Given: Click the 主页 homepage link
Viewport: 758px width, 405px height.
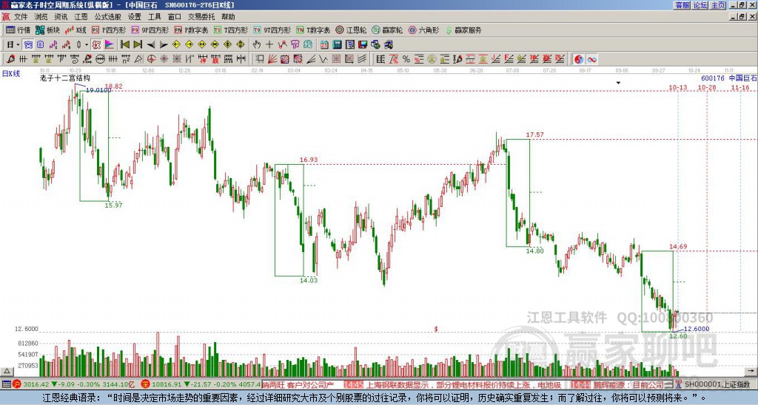Looking at the screenshot, I should coord(718,5).
